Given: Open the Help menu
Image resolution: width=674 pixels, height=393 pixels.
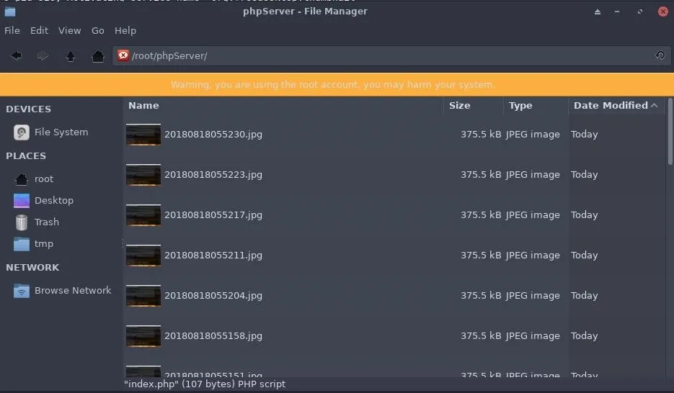Looking at the screenshot, I should pos(125,30).
